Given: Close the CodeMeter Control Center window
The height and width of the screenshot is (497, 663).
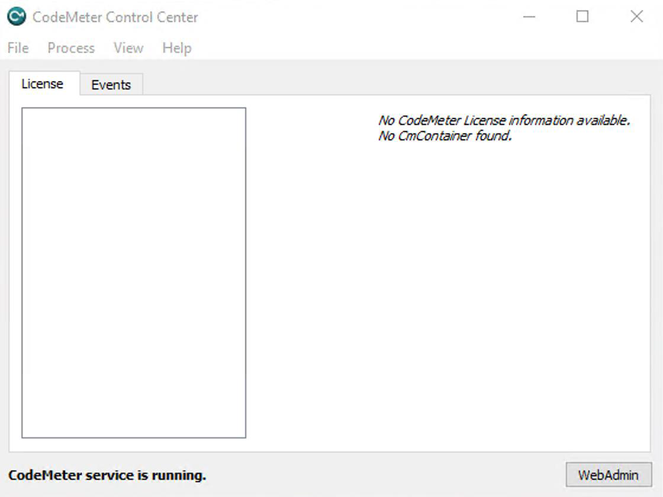Looking at the screenshot, I should tap(636, 17).
